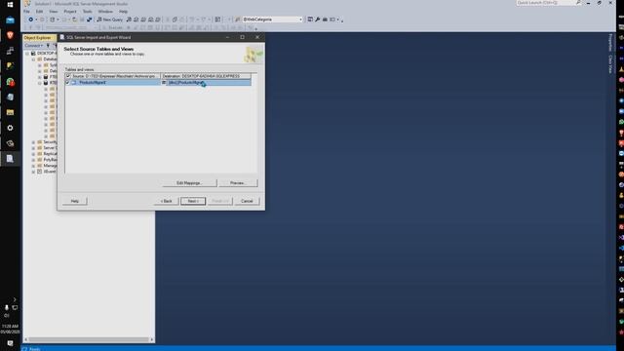Expand the PolyBase folder node
This screenshot has width=624, height=351.
(34, 160)
